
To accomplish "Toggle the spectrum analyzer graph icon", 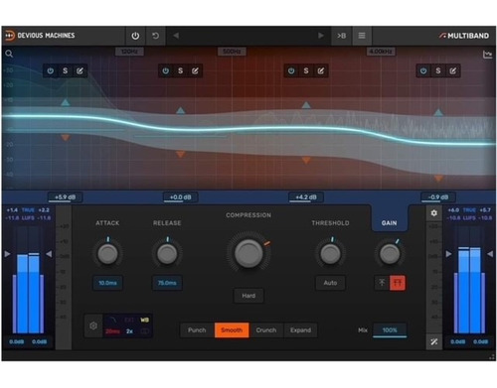I will pyautogui.click(x=487, y=55).
